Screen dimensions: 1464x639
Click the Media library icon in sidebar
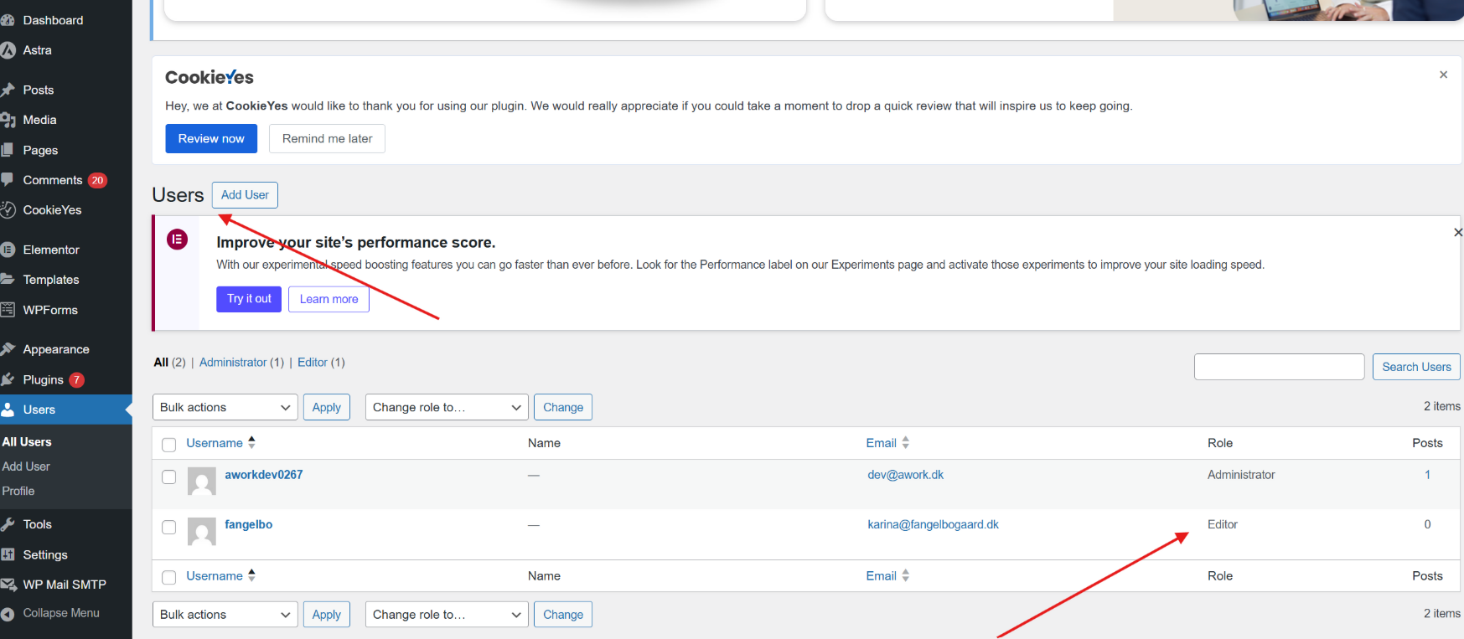pos(8,120)
